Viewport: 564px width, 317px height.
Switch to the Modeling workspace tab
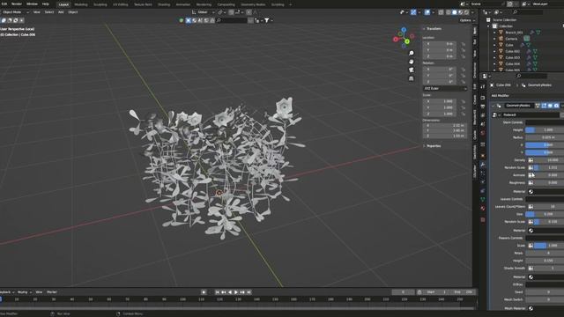pos(81,4)
